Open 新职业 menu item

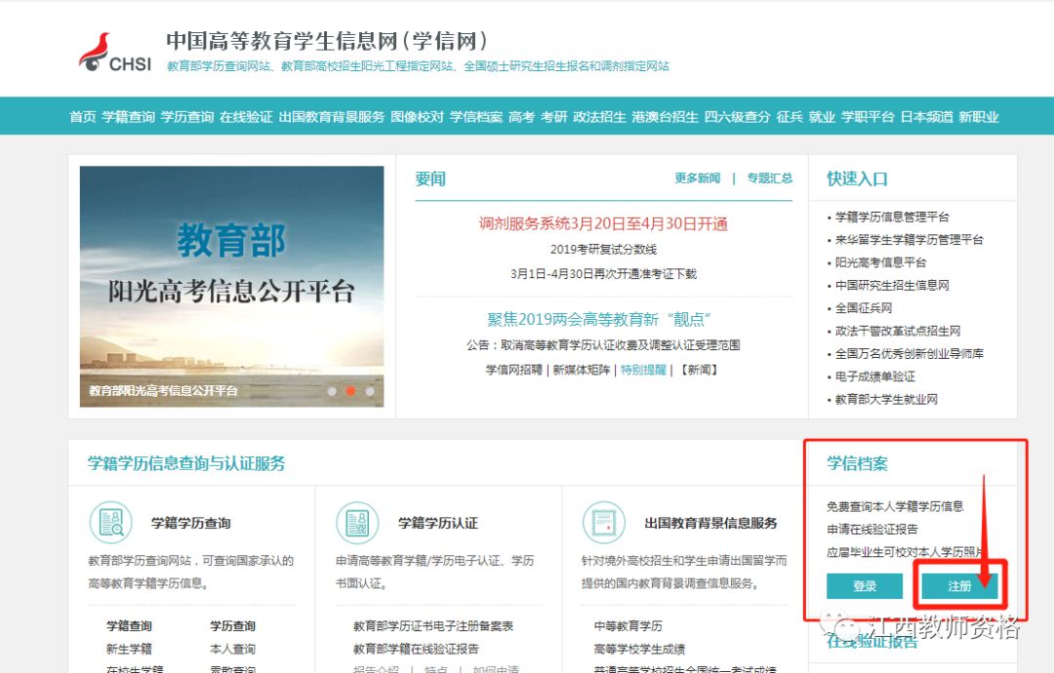click(979, 117)
